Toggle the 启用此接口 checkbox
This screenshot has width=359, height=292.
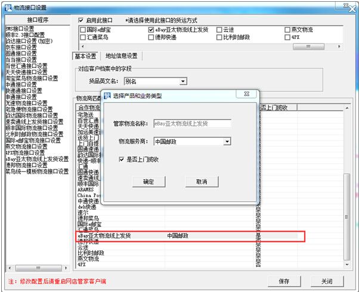[81, 20]
